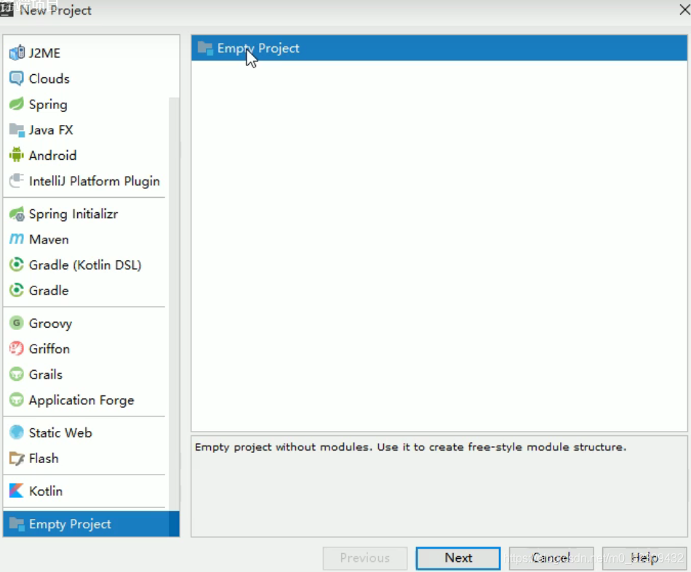Select Gradle (Kotlin DSL) entry
The image size is (691, 572).
(x=86, y=265)
